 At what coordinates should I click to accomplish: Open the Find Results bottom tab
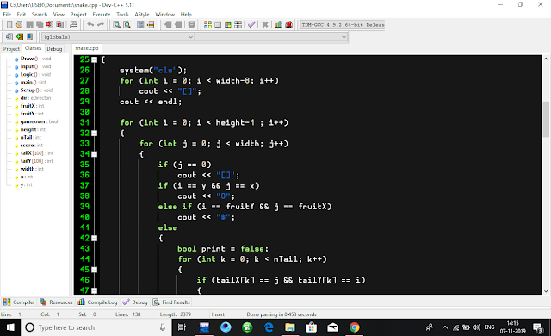[171, 302]
